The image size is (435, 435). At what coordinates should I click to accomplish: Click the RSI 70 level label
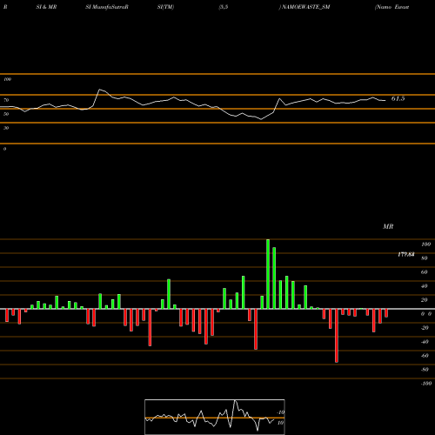coord(6,100)
